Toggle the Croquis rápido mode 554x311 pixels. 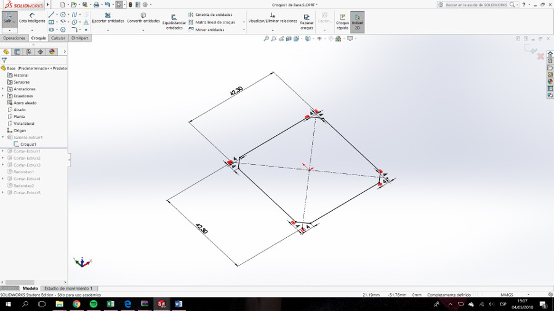[x=342, y=22]
